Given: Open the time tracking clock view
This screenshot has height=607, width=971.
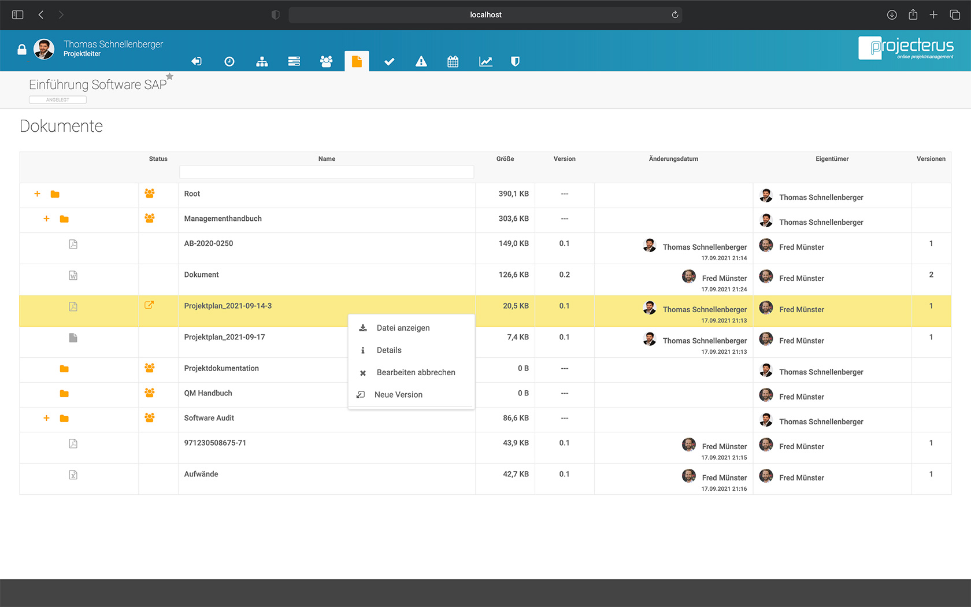Looking at the screenshot, I should pyautogui.click(x=229, y=61).
